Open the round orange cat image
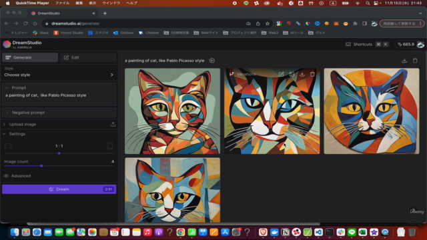Screen dimensions: 427x240 (x=372, y=111)
